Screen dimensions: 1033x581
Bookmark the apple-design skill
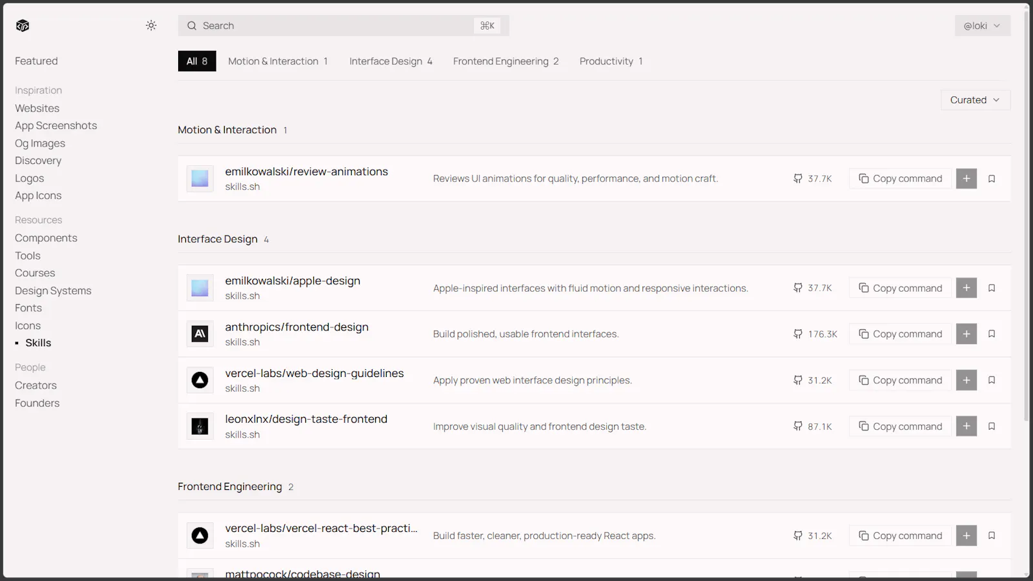pos(992,288)
